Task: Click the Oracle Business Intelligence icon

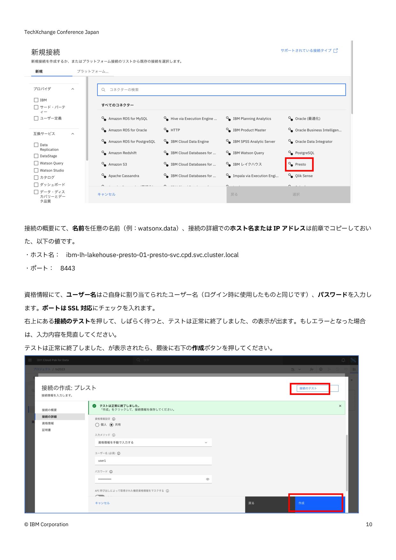Action: tap(291, 130)
